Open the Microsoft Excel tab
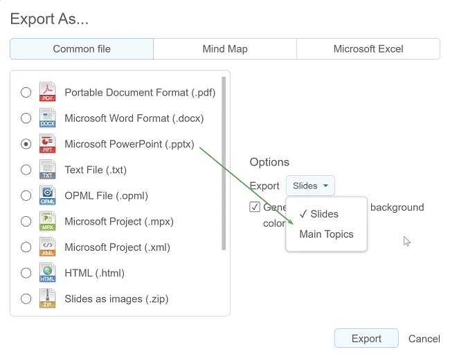This screenshot has width=450, height=363. coord(368,49)
